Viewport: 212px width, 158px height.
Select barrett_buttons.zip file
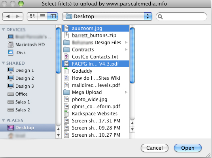(x=95, y=36)
